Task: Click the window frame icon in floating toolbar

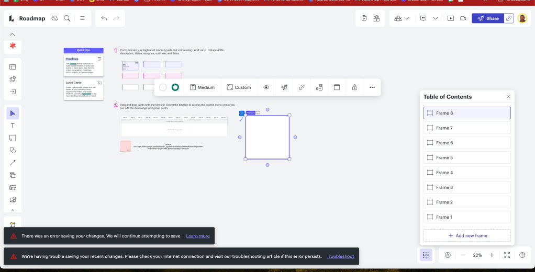Action: tap(337, 87)
